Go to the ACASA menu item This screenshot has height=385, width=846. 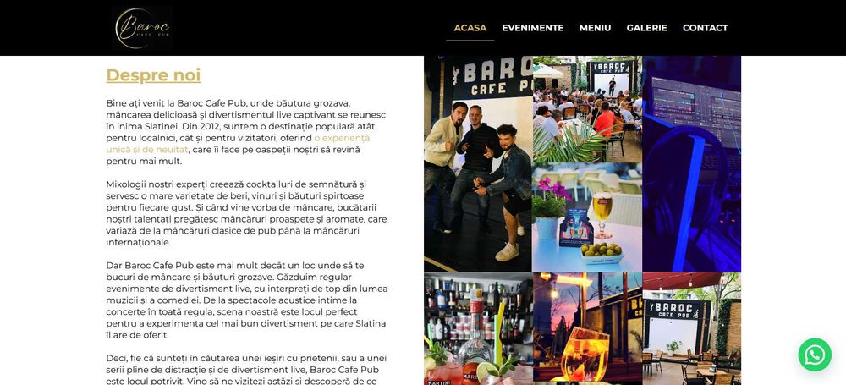point(470,28)
